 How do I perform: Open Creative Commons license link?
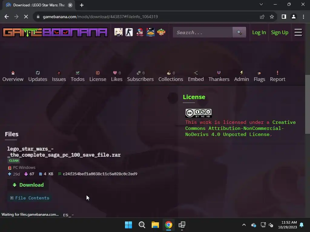(240, 128)
